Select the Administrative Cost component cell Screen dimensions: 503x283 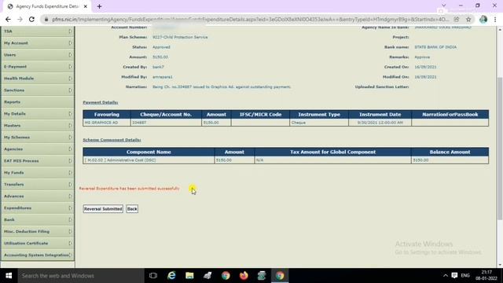[x=149, y=160]
